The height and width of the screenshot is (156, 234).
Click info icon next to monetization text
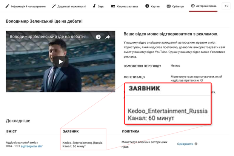pos(202,80)
